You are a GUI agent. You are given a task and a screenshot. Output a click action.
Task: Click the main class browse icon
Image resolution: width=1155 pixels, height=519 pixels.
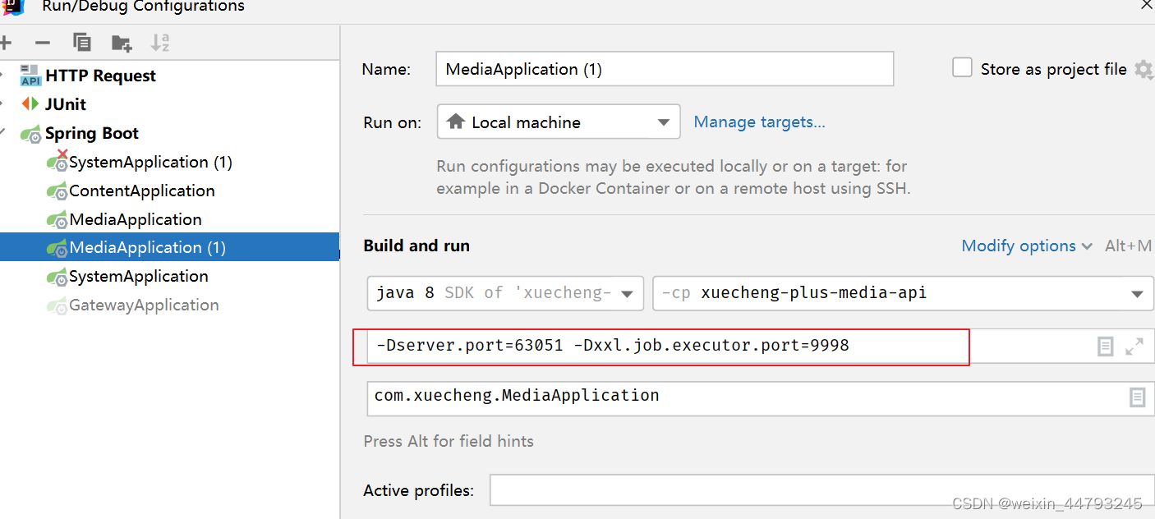pos(1137,397)
